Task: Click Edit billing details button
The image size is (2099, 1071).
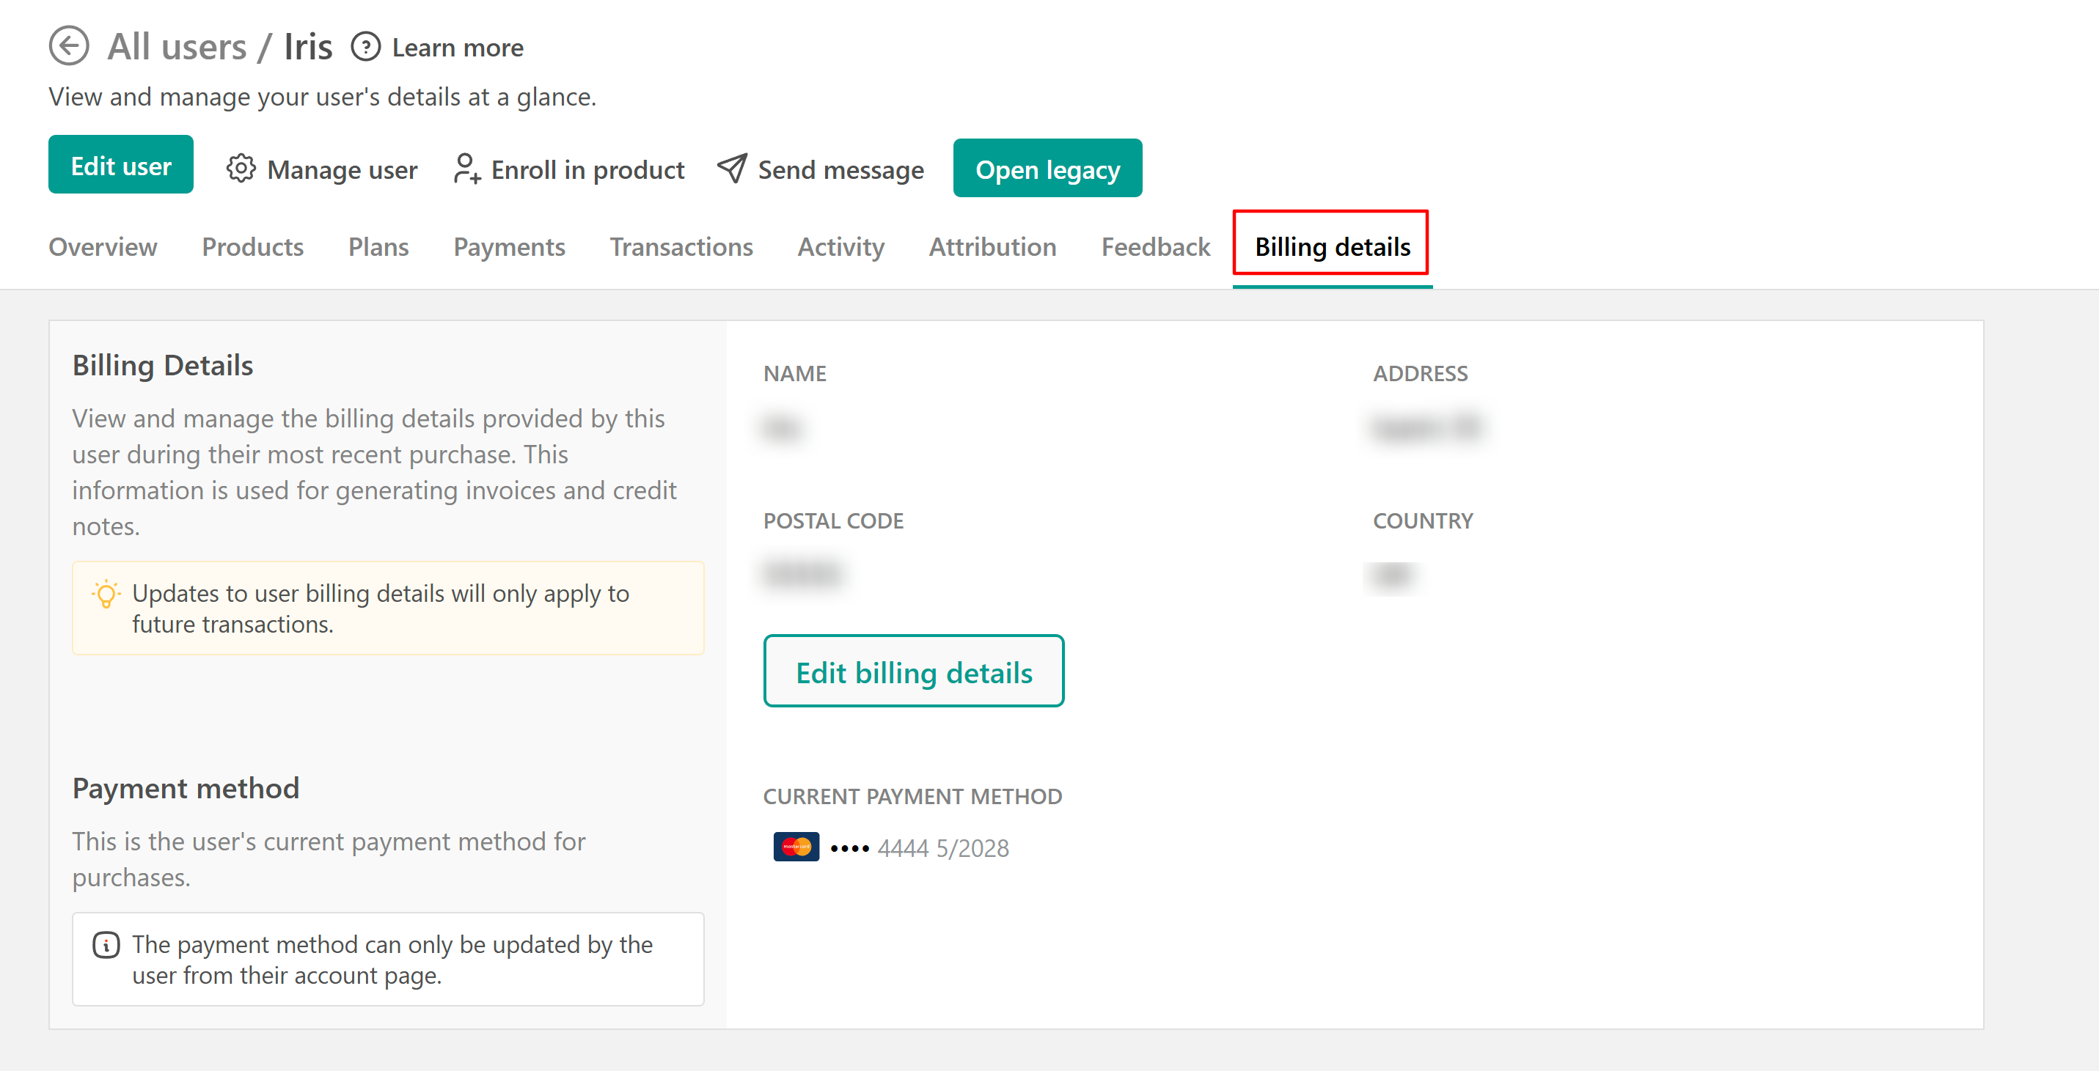Action: (x=913, y=672)
